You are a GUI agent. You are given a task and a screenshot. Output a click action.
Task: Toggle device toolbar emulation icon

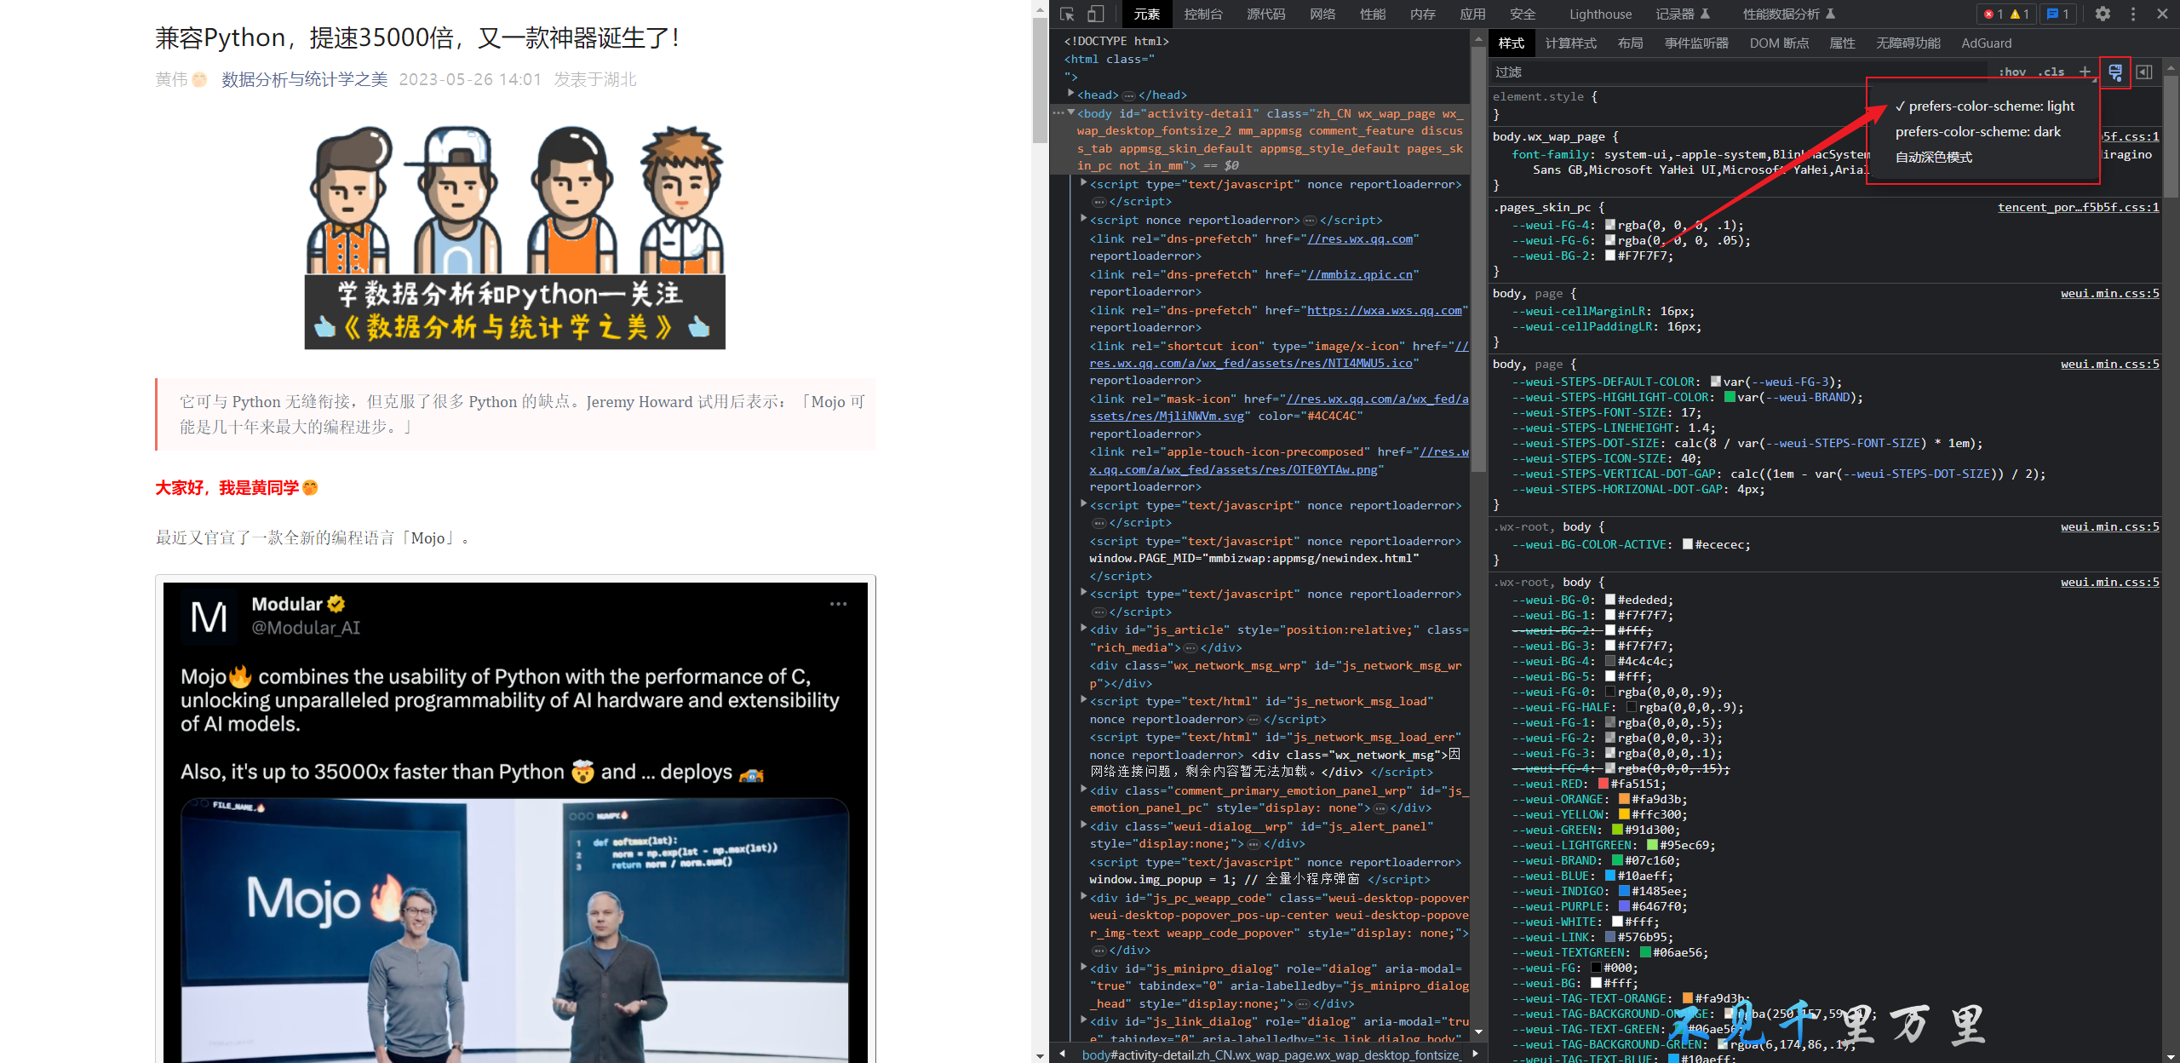point(1096,14)
